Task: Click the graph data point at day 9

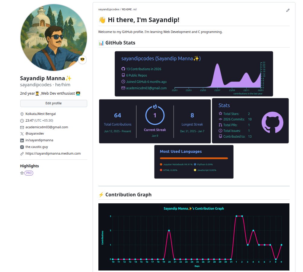Action: pyautogui.click(x=281, y=245)
